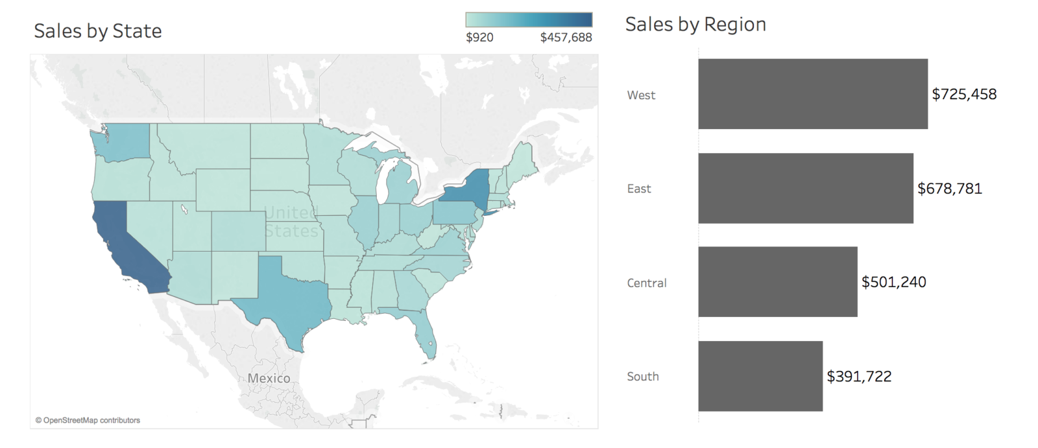The width and height of the screenshot is (1038, 448).
Task: Select the Central label on the axis
Action: (646, 283)
